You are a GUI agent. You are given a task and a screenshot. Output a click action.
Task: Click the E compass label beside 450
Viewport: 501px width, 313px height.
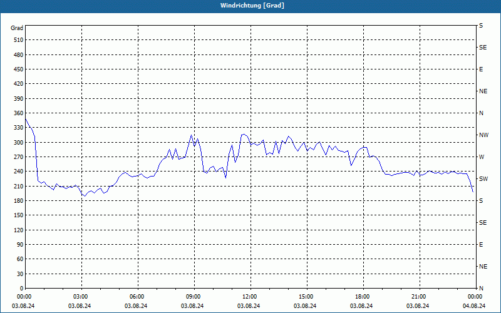[481, 69]
